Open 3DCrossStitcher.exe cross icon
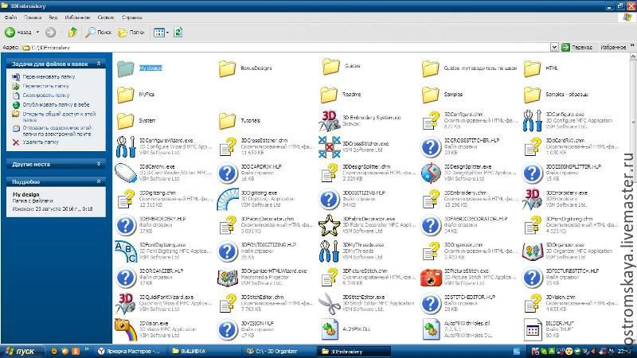 pos(329,146)
